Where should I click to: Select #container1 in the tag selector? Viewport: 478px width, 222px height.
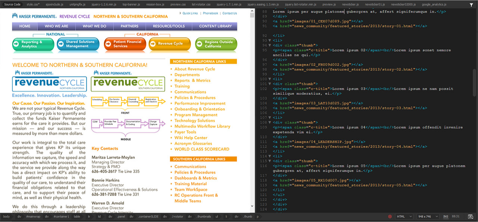[62, 216]
